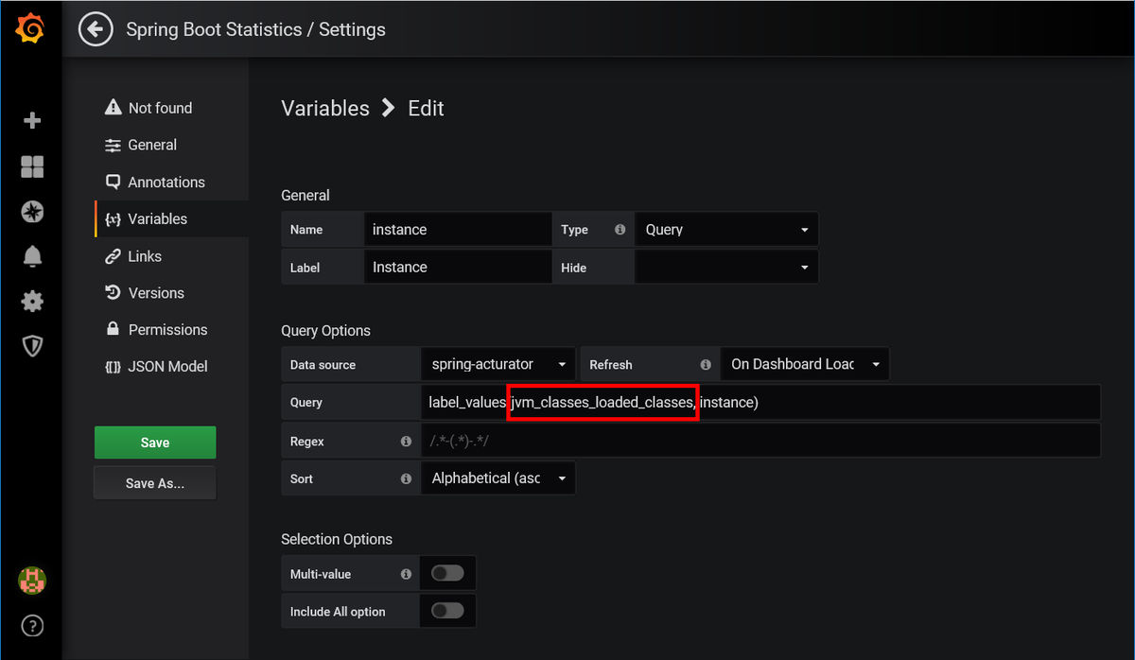
Task: Open the JSON Model settings section
Action: click(156, 366)
